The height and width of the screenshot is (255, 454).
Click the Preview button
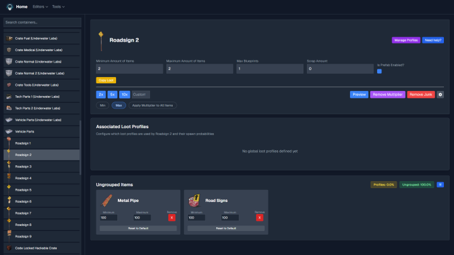[x=359, y=95]
